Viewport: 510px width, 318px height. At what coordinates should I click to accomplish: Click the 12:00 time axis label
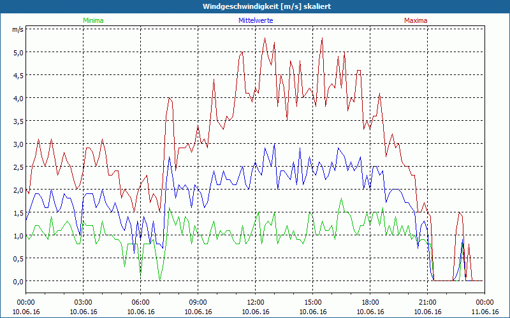pyautogui.click(x=256, y=303)
